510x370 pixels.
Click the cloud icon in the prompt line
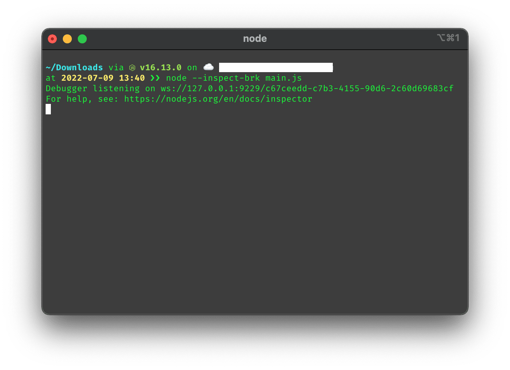tap(208, 67)
